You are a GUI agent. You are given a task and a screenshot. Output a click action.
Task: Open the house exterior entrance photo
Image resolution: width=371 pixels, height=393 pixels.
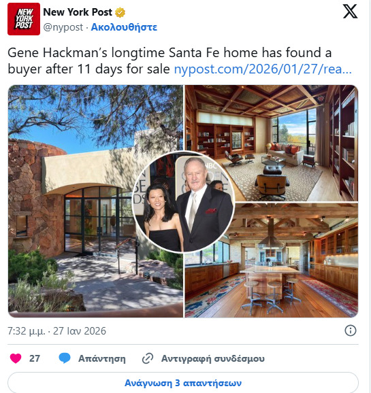pyautogui.click(x=70, y=201)
